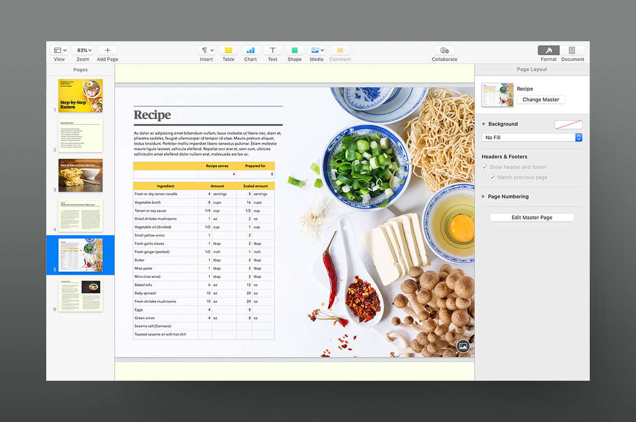Switch to the Document sidebar tab

tap(572, 50)
